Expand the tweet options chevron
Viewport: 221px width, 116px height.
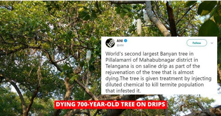[x=212, y=43]
